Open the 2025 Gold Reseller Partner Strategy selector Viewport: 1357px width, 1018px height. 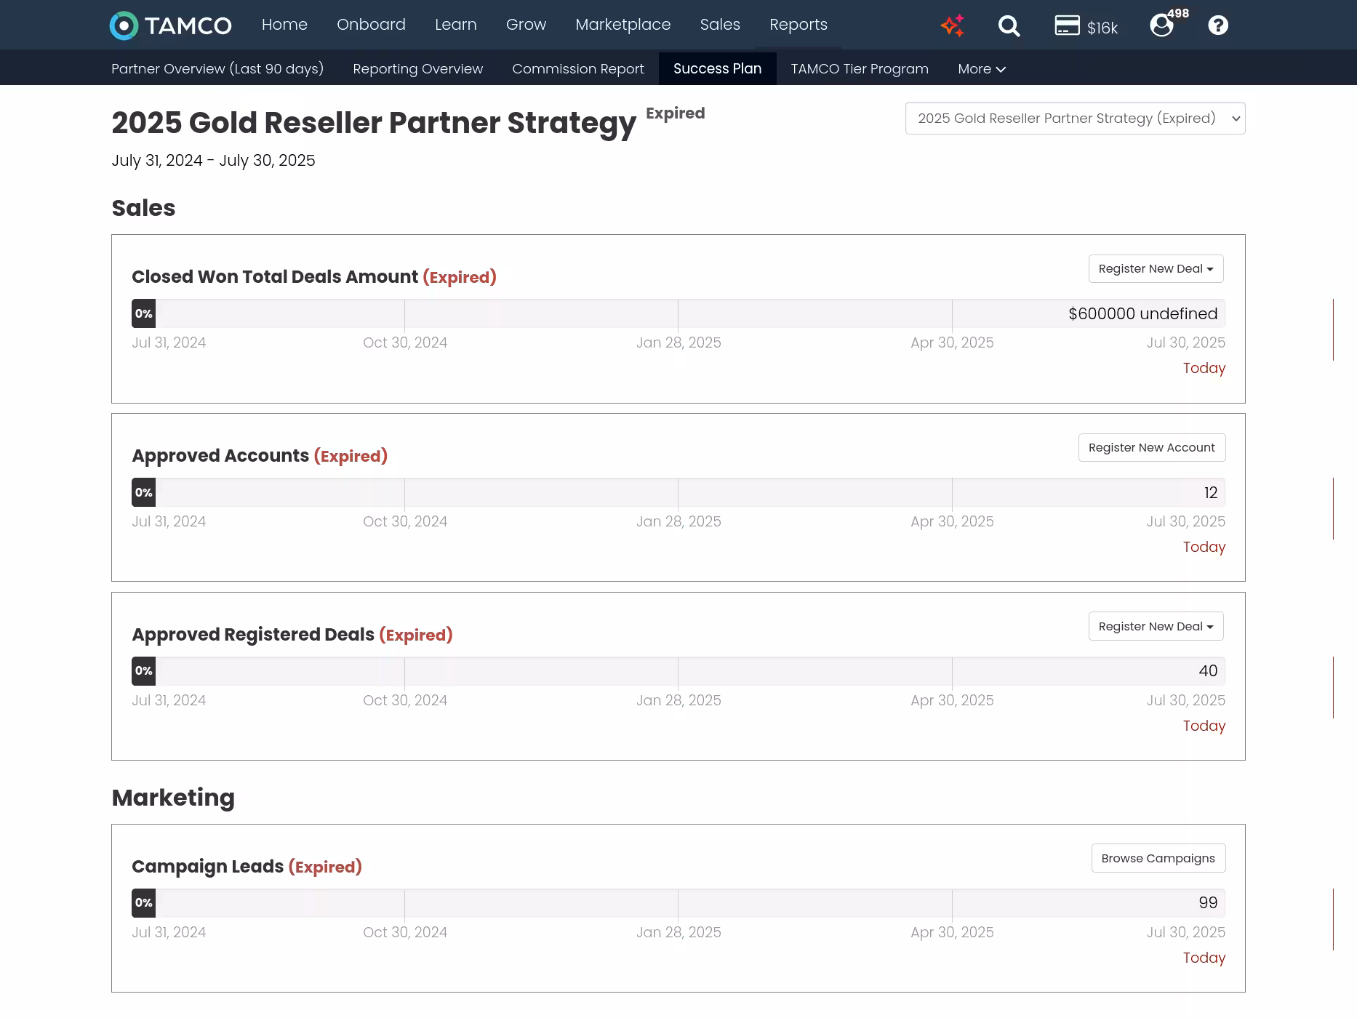click(x=1075, y=119)
